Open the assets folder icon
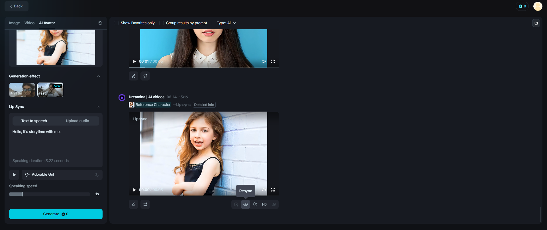The height and width of the screenshot is (230, 547). 536,23
